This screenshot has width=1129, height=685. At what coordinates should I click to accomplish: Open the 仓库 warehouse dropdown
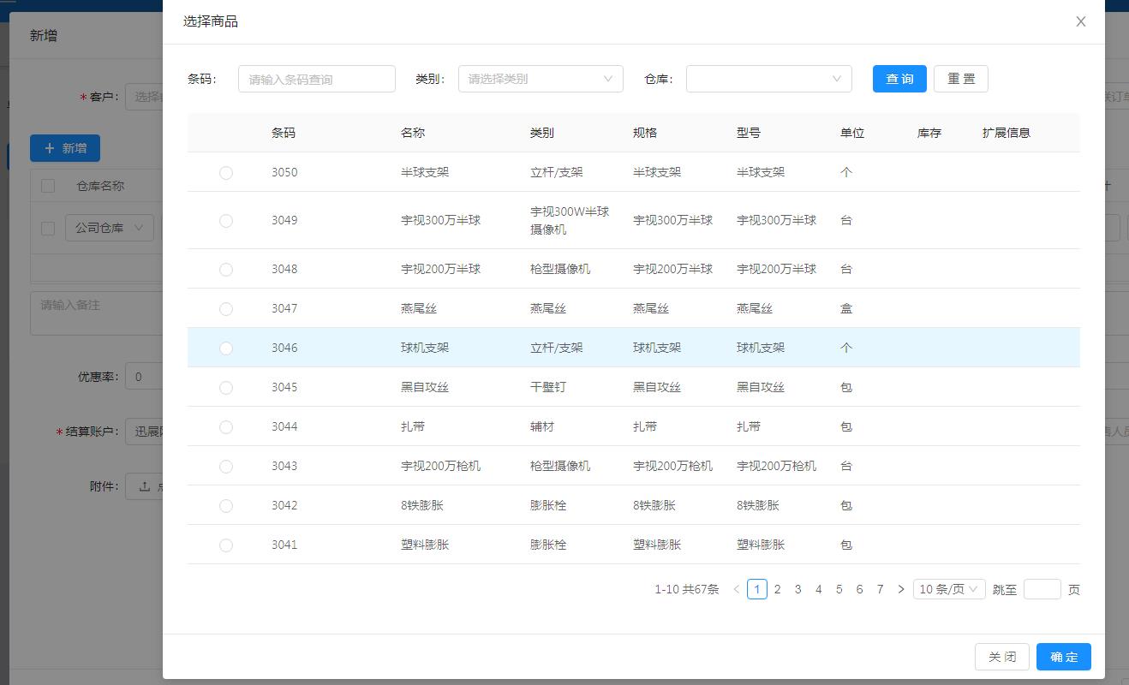(769, 79)
